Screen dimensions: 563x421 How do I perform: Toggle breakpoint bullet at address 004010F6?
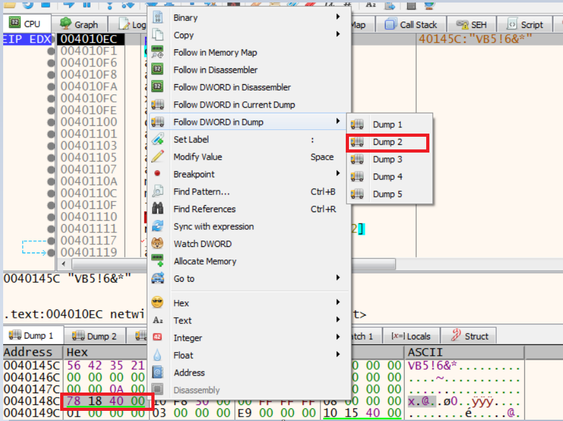click(x=51, y=63)
